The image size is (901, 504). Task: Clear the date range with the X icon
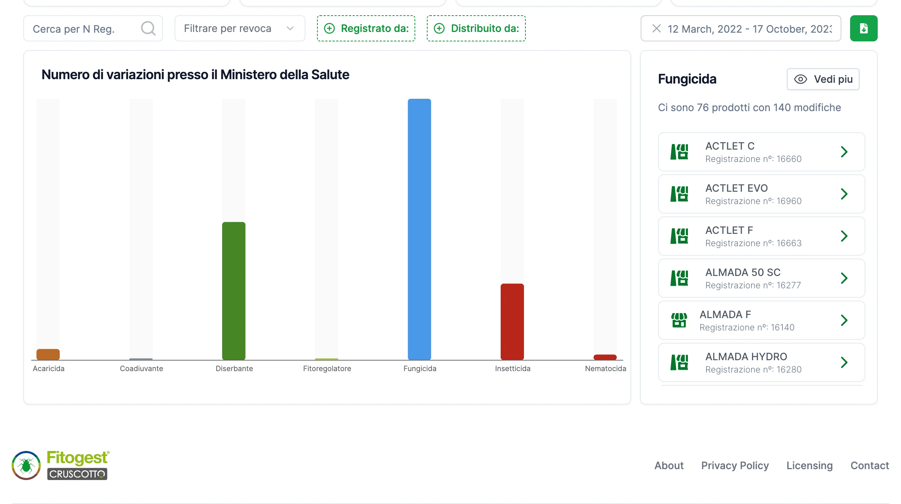[x=657, y=28]
